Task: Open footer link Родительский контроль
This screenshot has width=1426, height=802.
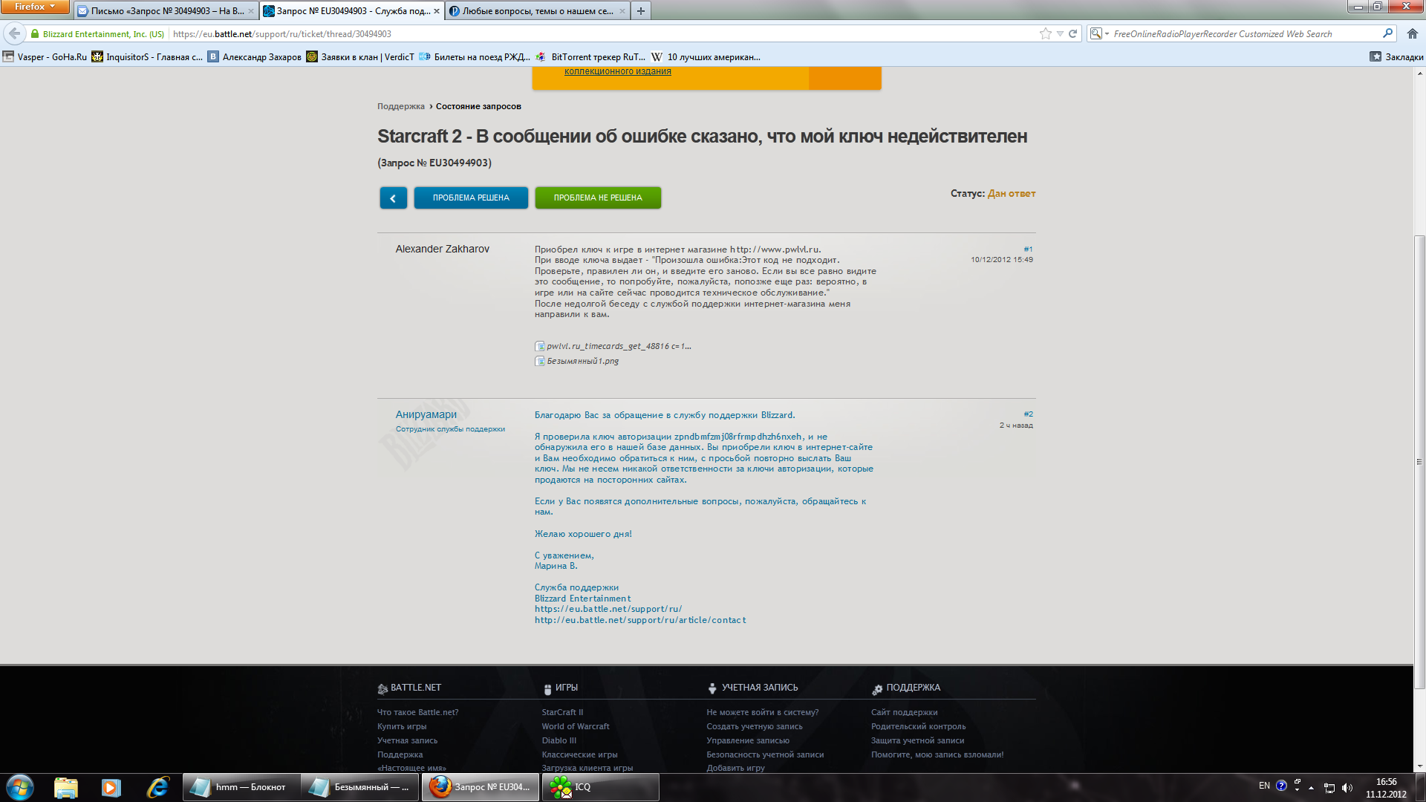Action: tap(918, 726)
